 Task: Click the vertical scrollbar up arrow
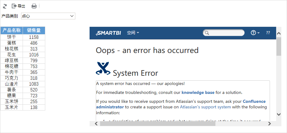pyautogui.click(x=279, y=34)
